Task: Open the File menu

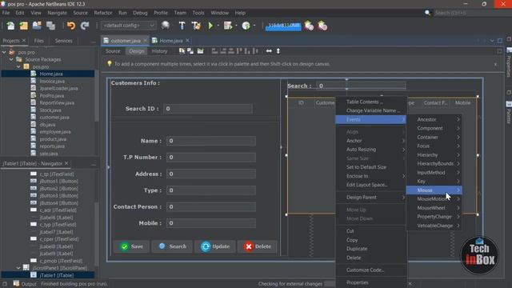Action: 6,13
